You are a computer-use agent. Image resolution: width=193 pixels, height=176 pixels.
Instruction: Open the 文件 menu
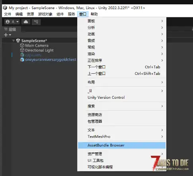[8, 14]
